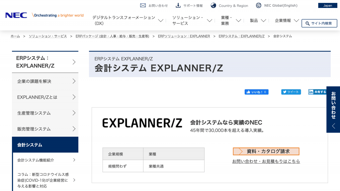
Task: Go to ホーム in the breadcrumb
Action: (15, 36)
